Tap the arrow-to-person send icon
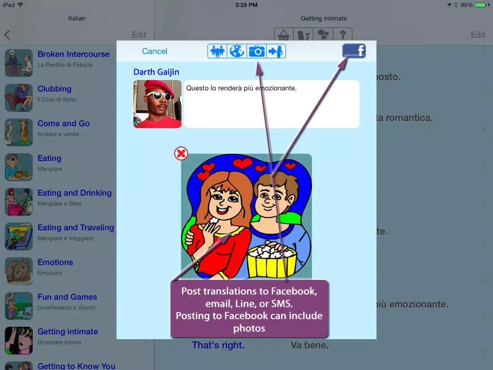The height and width of the screenshot is (370, 493). (x=276, y=51)
